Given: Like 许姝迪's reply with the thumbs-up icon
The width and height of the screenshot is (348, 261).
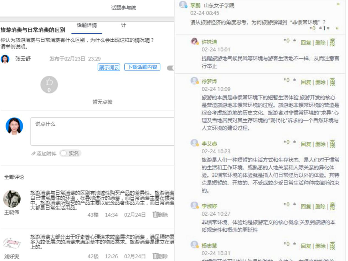Looking at the screenshot, I should coord(294,41).
